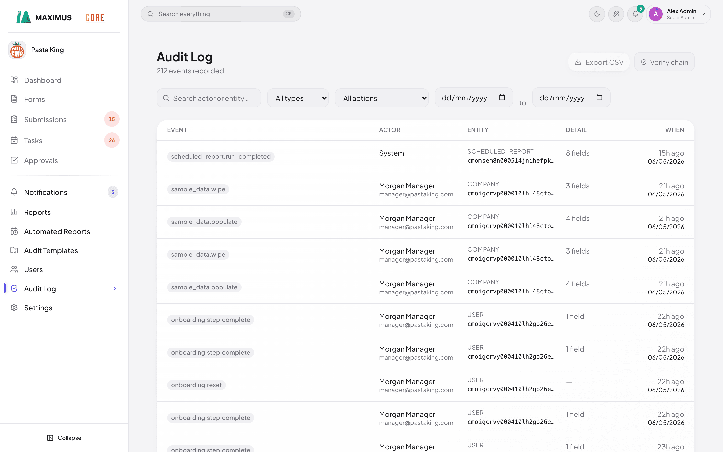Click the Alex Admin avatar

[x=655, y=14]
